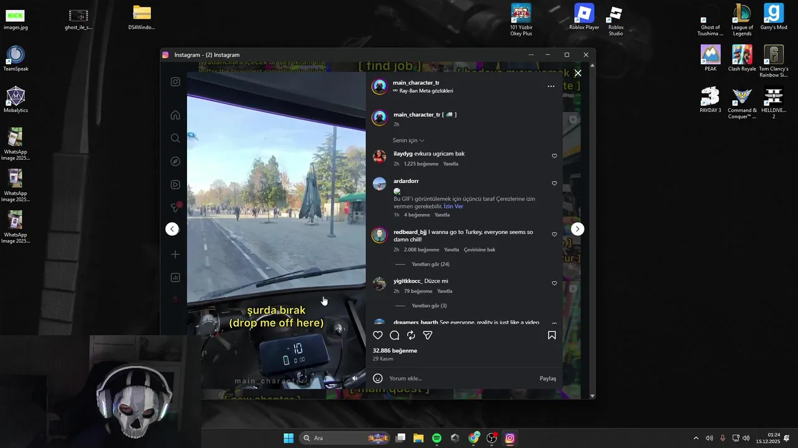
Task: Open the emoji picker in comment box
Action: 378,378
